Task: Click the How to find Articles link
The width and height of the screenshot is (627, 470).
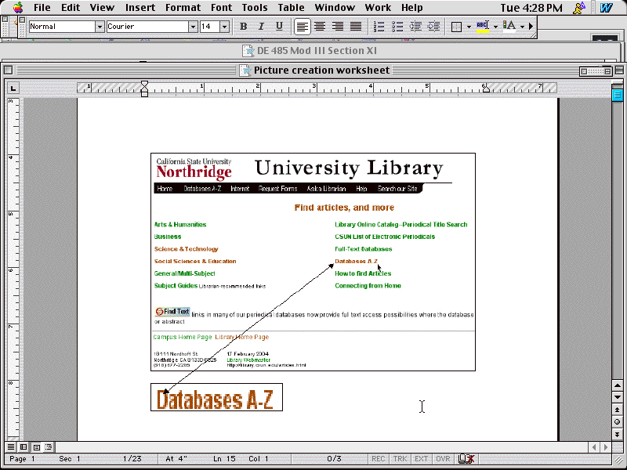Action: (x=363, y=273)
